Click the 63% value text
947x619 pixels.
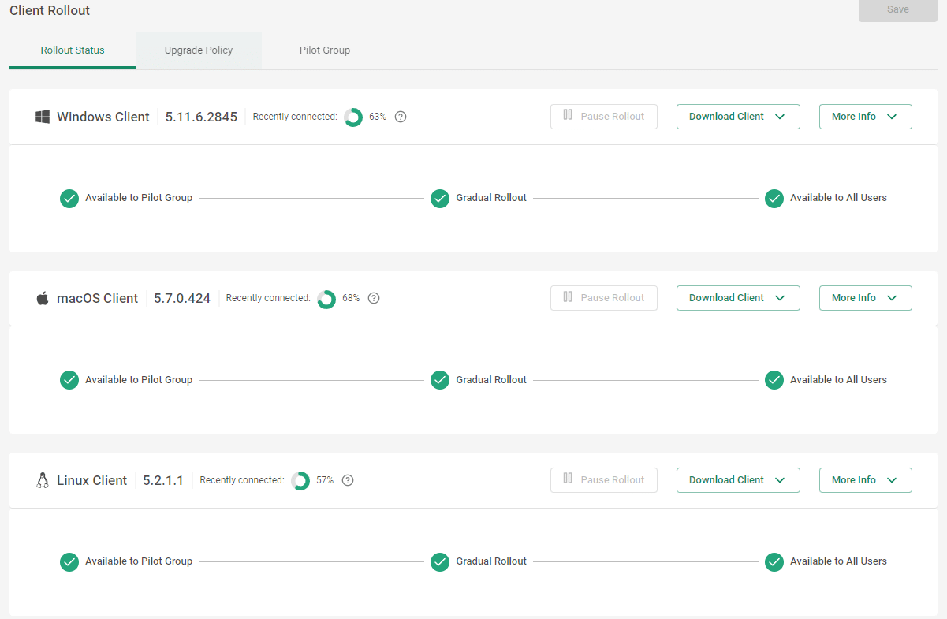click(378, 117)
